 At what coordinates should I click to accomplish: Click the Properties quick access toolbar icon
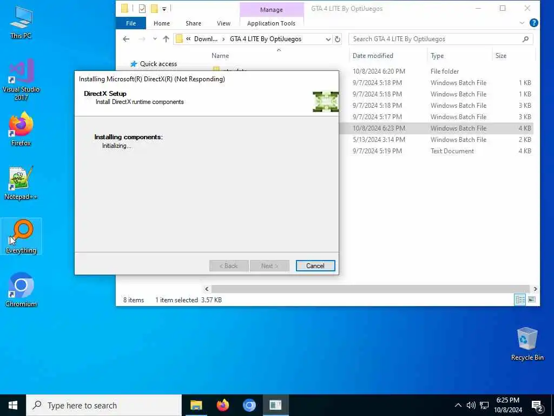[x=142, y=9]
